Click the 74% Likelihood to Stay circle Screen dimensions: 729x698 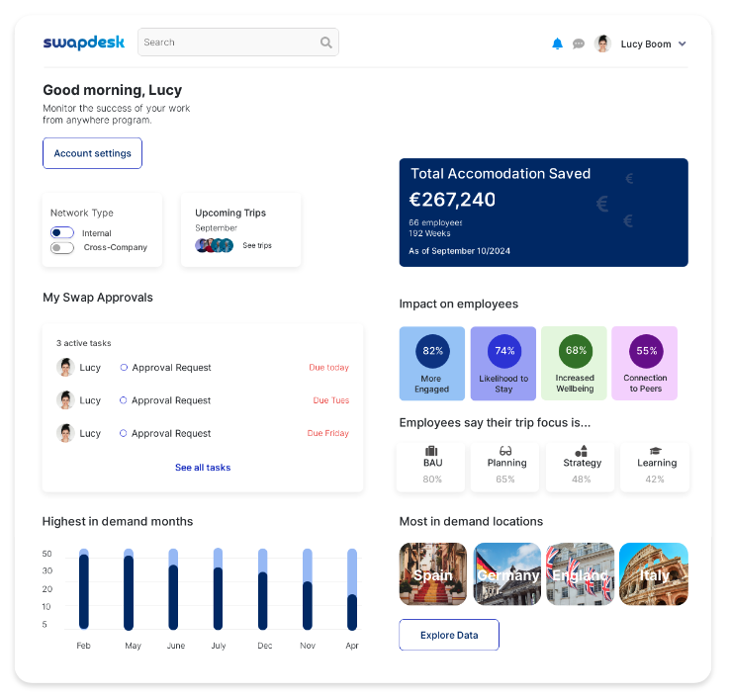[504, 351]
